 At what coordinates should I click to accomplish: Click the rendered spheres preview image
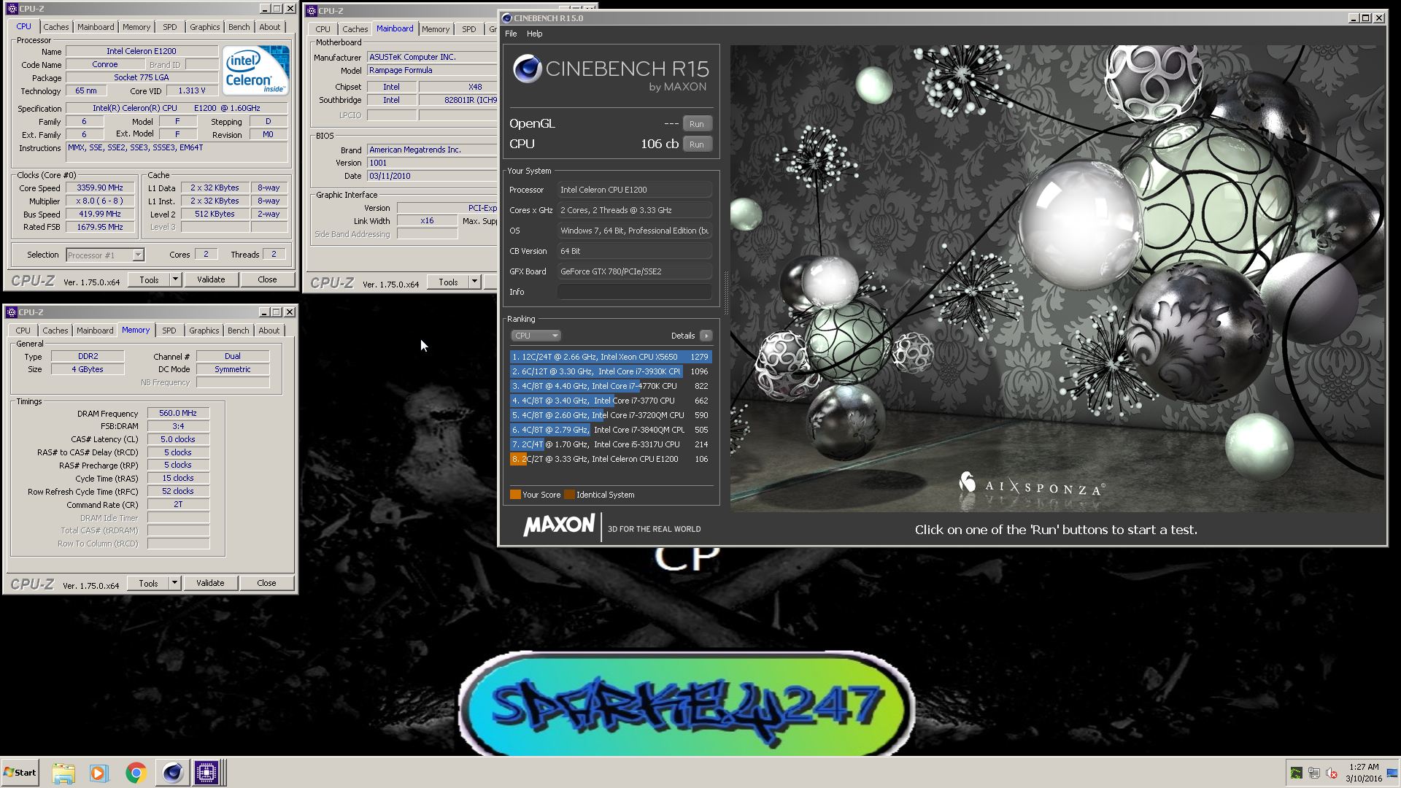click(1057, 278)
